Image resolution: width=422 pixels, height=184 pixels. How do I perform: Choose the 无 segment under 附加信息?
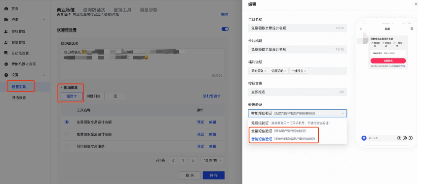[115, 96]
